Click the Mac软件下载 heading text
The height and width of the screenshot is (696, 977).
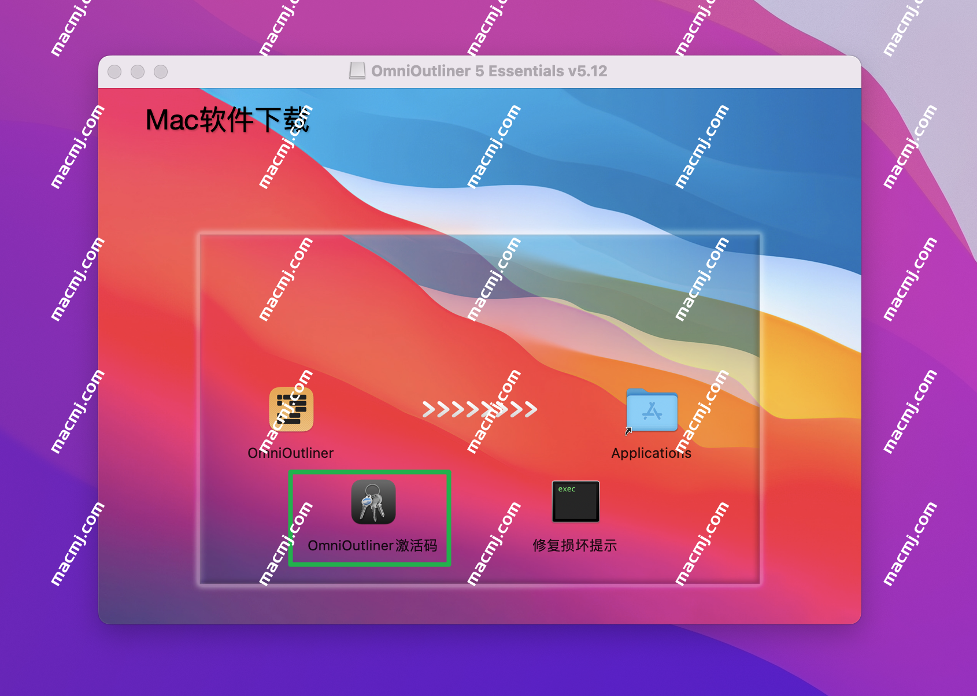pos(228,120)
